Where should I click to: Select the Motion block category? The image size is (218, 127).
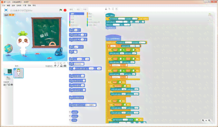(x=77, y=14)
